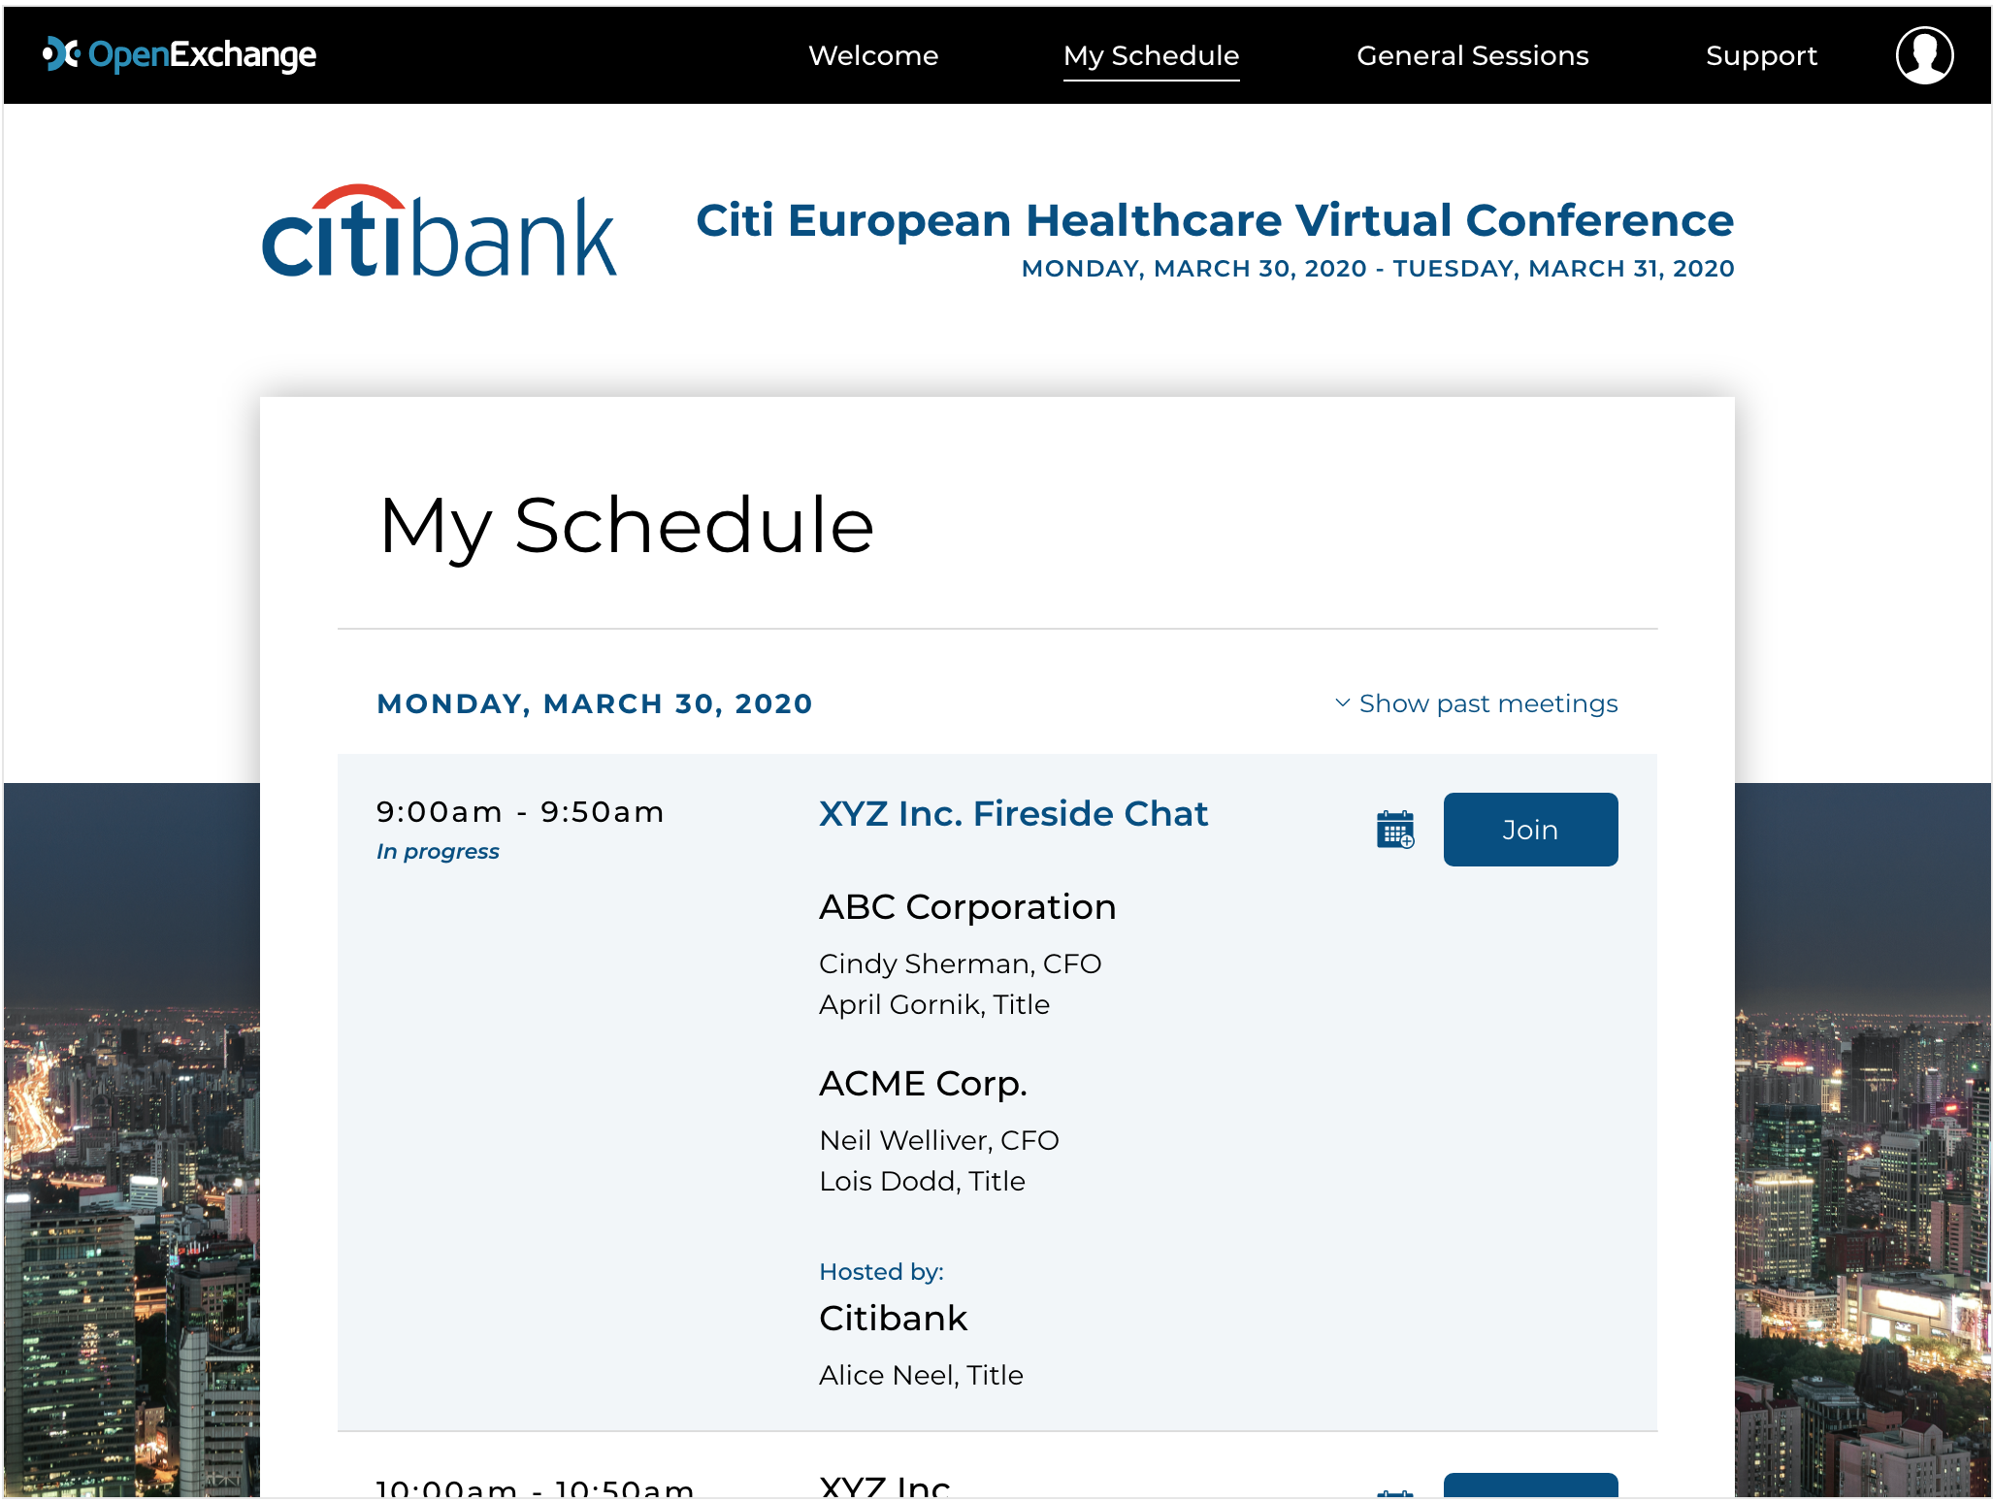The height and width of the screenshot is (1502, 1993).
Task: Open the user profile avatar menu
Action: pos(1923,55)
